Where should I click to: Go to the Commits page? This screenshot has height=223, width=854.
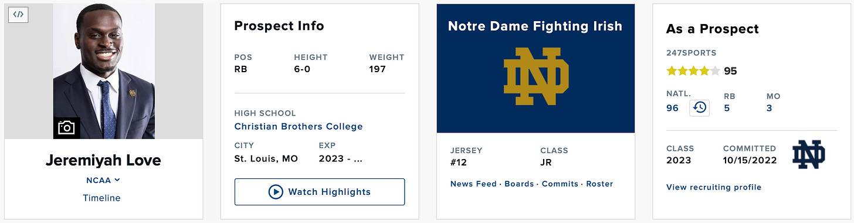[x=560, y=184]
